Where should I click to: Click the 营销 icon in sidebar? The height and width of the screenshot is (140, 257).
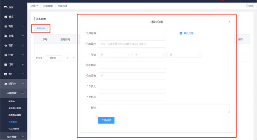click(5, 45)
